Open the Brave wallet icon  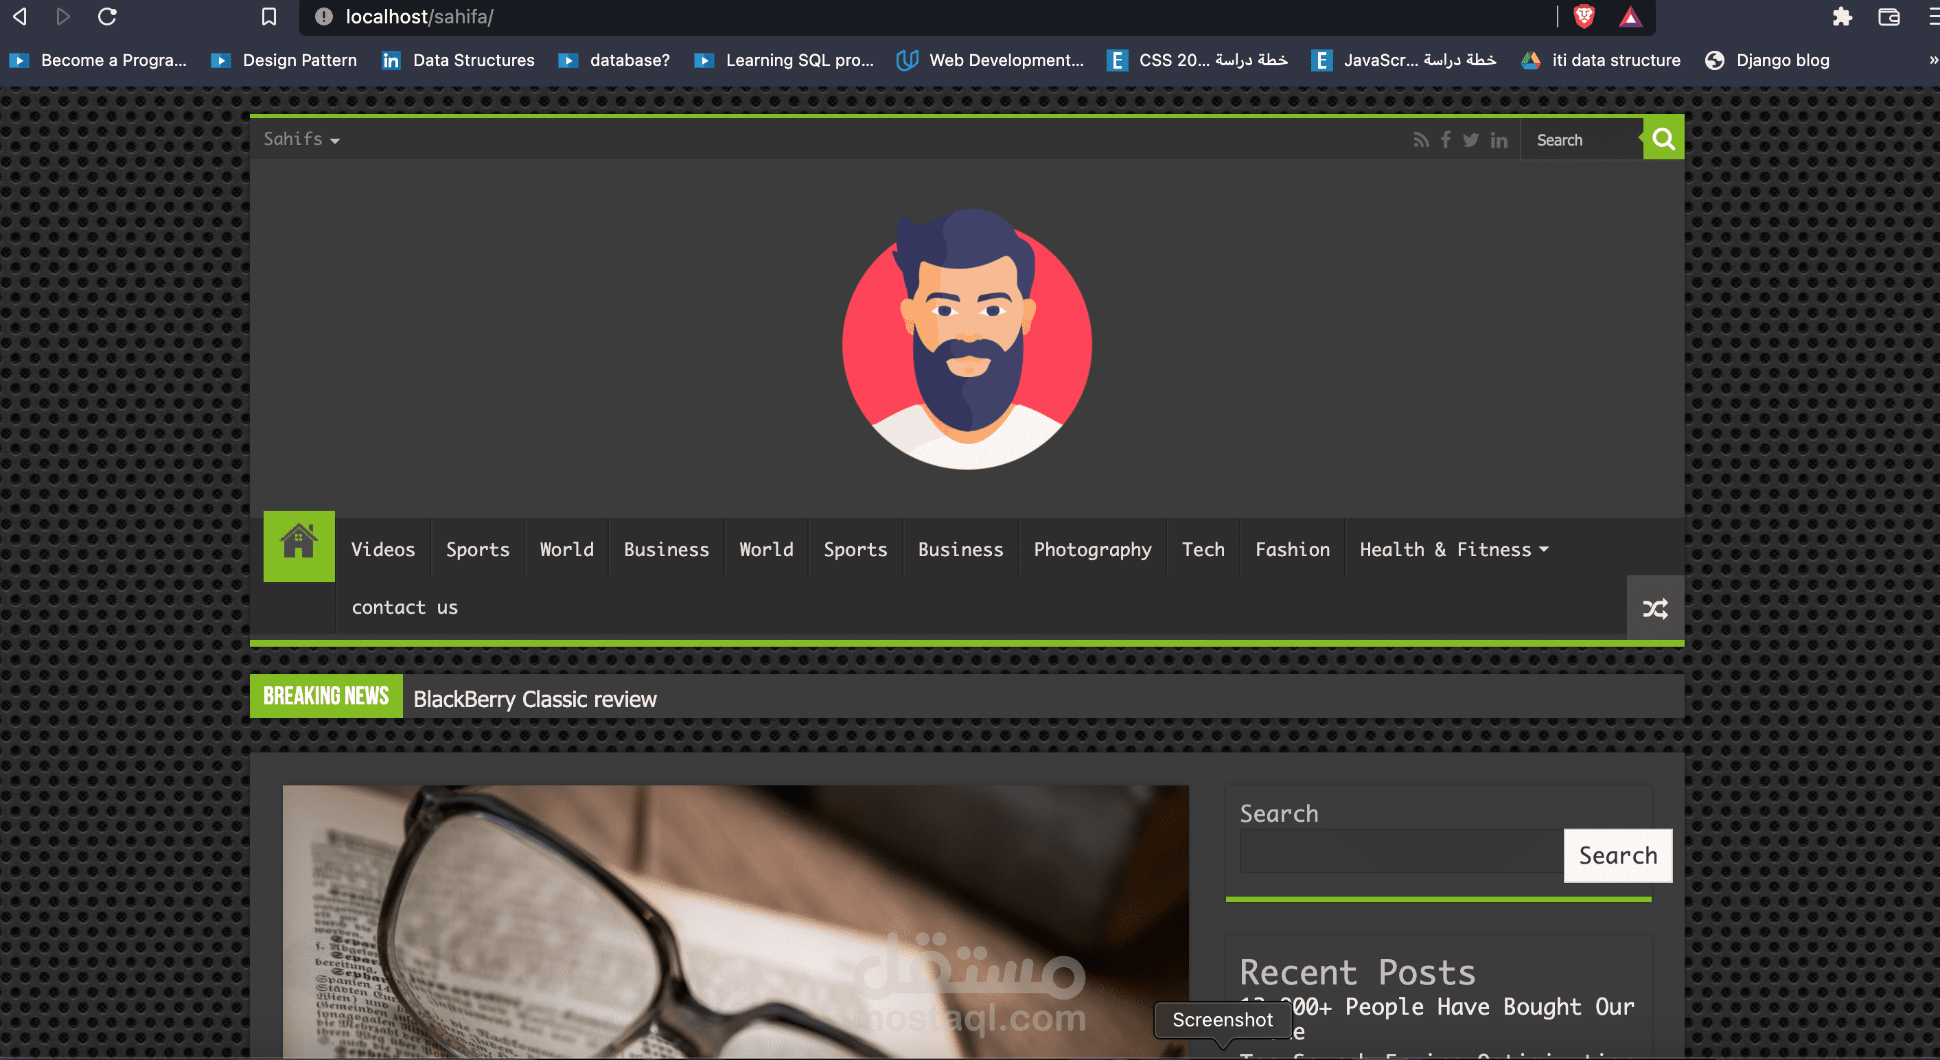[1889, 16]
